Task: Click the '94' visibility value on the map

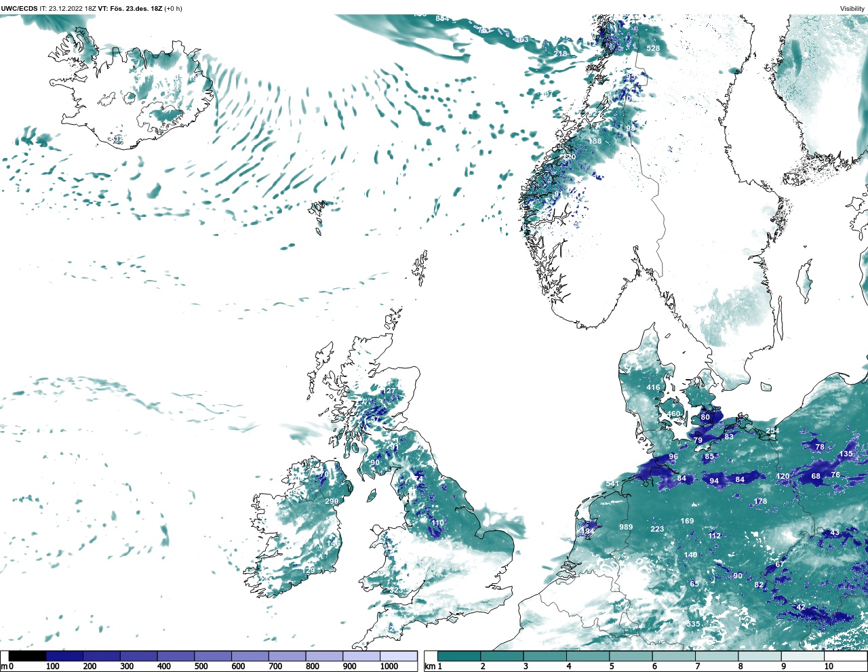Action: pos(714,481)
